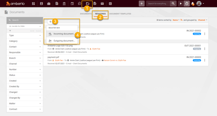The image size is (217, 116).
Task: Open Karson Corwin vs. Edyth Fae matter
Action: [115, 61]
